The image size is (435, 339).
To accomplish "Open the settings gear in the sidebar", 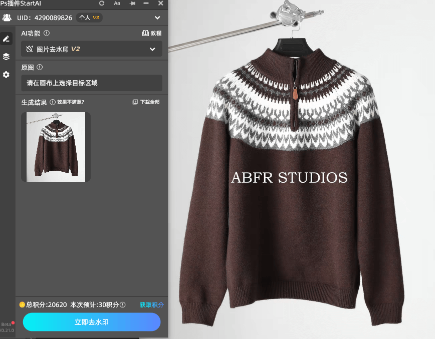I will pyautogui.click(x=6, y=75).
